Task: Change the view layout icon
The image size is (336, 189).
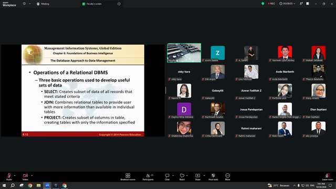Action: point(308,4)
